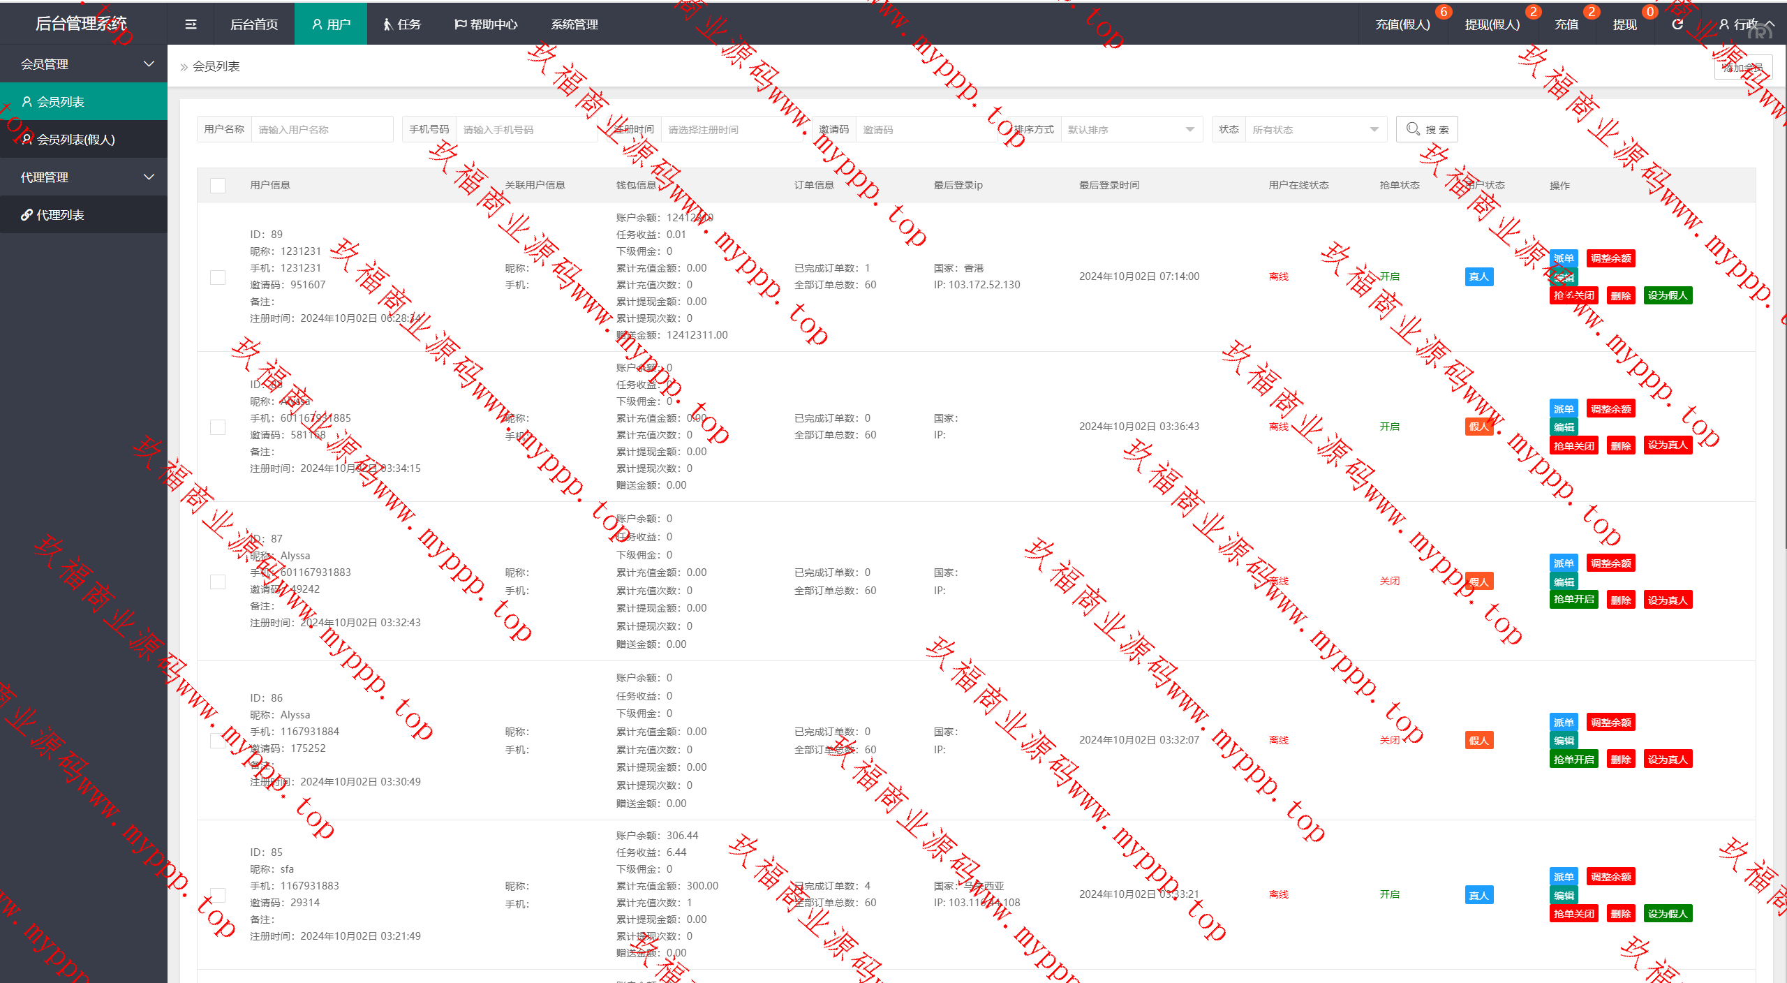Click the 用户名称 input field
The height and width of the screenshot is (983, 1787).
tap(321, 129)
